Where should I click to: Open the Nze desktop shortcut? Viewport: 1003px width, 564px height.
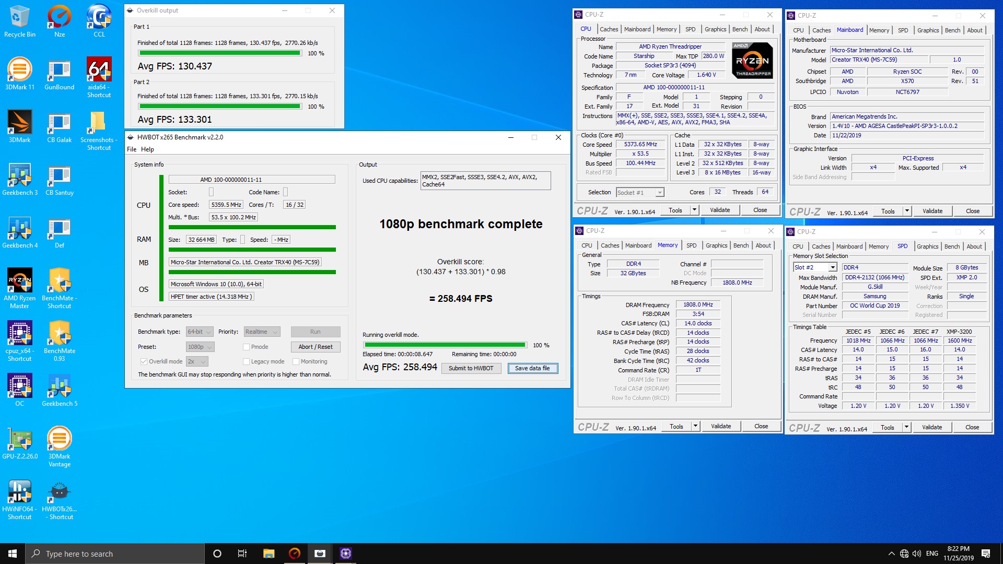coord(60,21)
